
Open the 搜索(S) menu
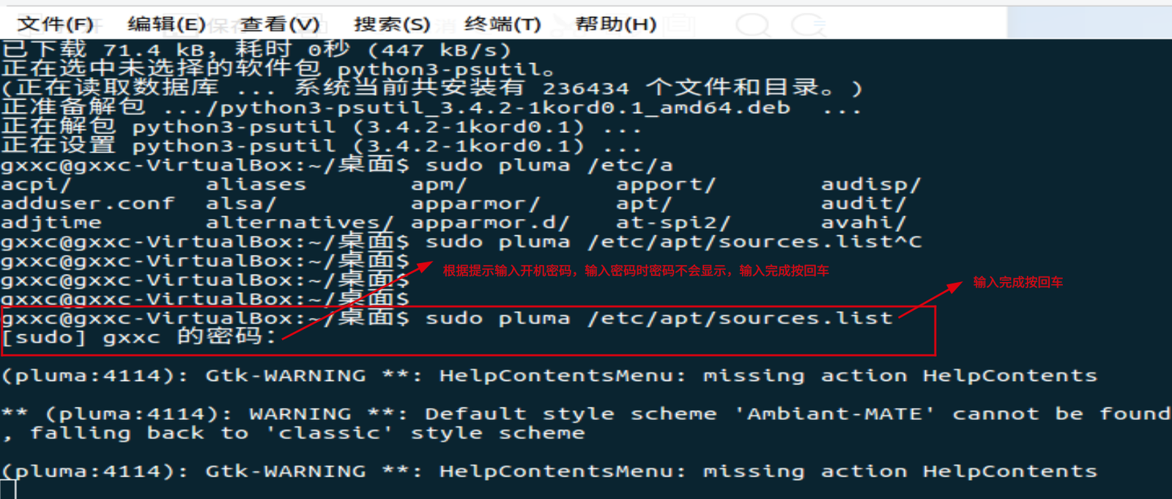[392, 24]
